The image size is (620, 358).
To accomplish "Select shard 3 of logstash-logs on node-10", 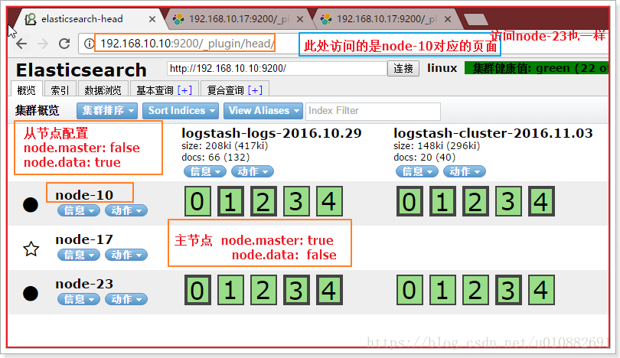I will tap(296, 201).
